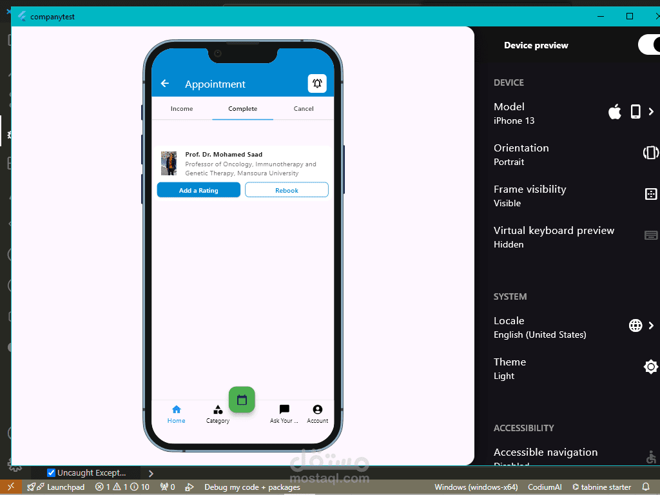
Task: Click the companytest Flutter logo
Action: pos(22,16)
